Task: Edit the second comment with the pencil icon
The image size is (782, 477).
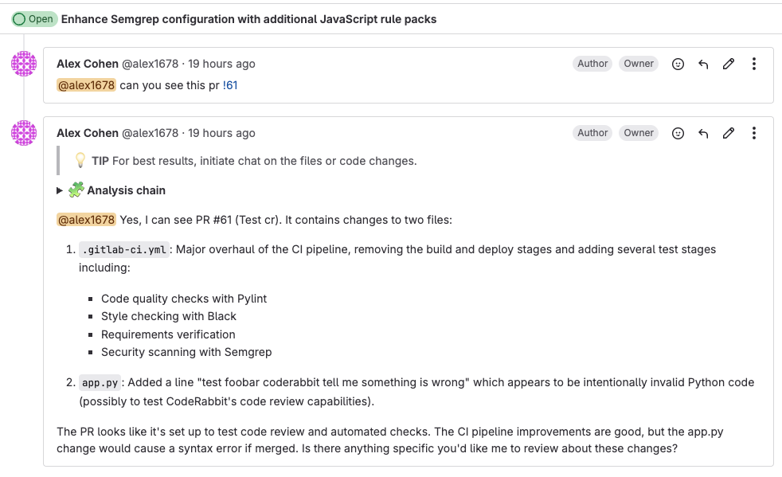Action: click(x=729, y=133)
